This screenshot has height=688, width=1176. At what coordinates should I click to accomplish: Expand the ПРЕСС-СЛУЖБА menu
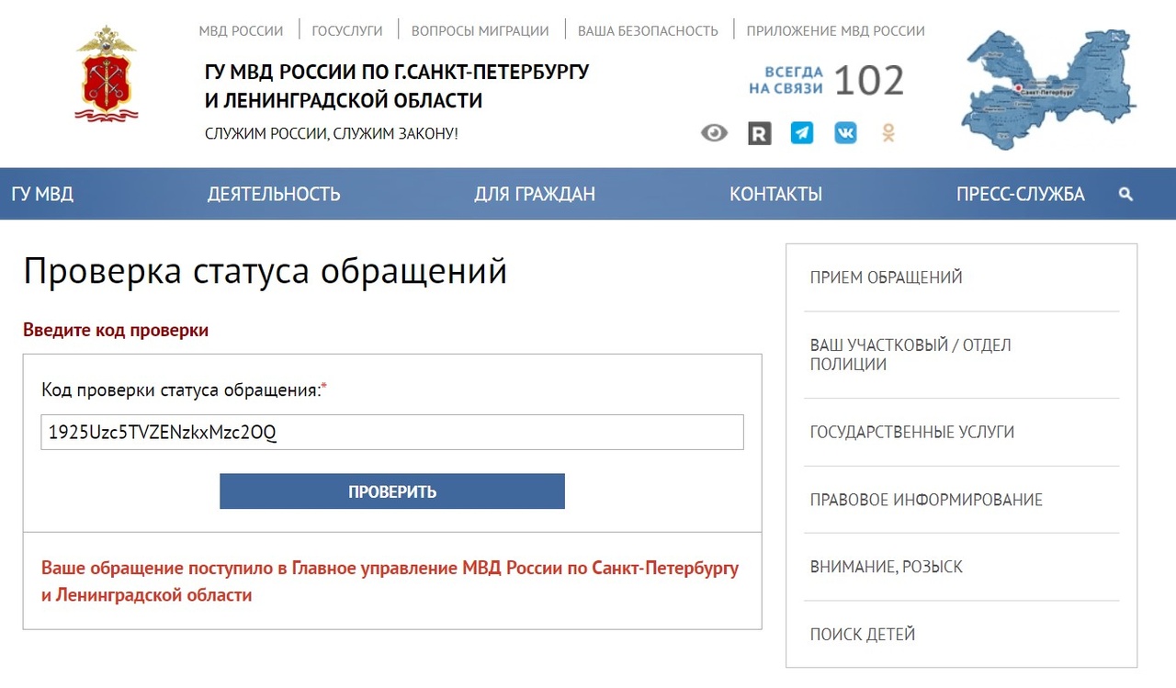1020,194
